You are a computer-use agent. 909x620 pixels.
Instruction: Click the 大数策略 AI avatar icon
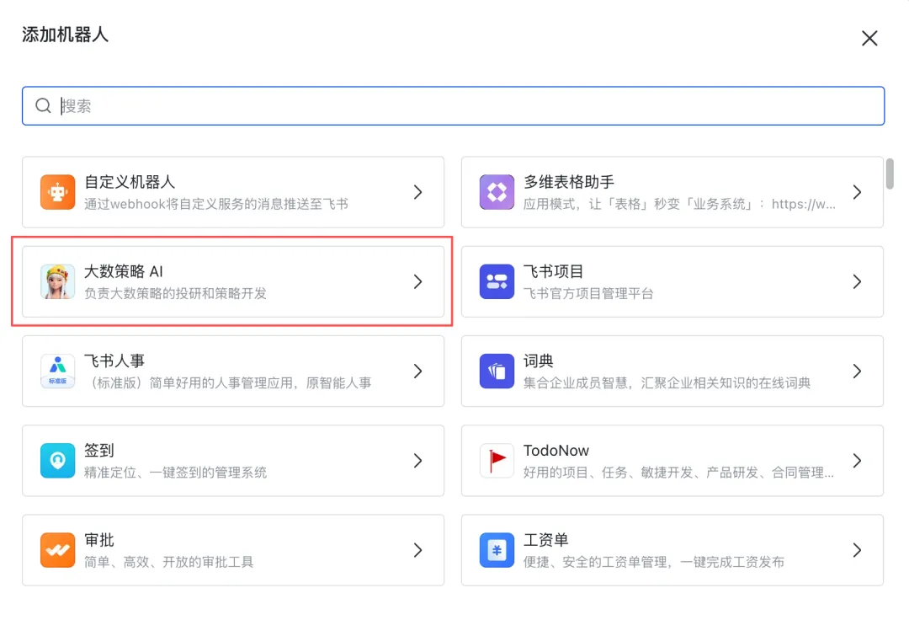coord(57,281)
